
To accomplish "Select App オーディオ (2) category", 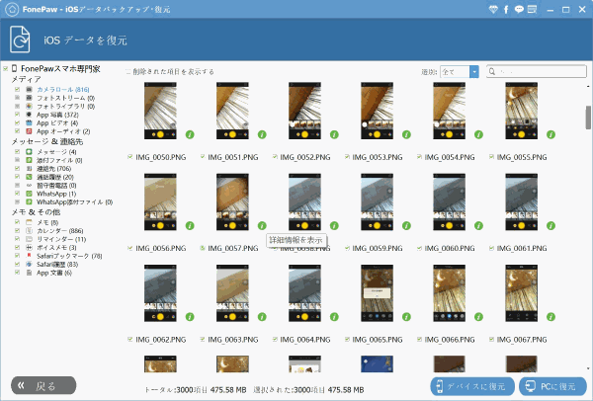I will click(x=63, y=131).
